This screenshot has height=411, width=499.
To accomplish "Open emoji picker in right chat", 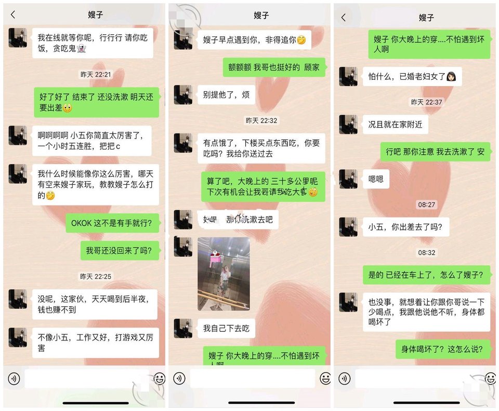I will tap(490, 379).
